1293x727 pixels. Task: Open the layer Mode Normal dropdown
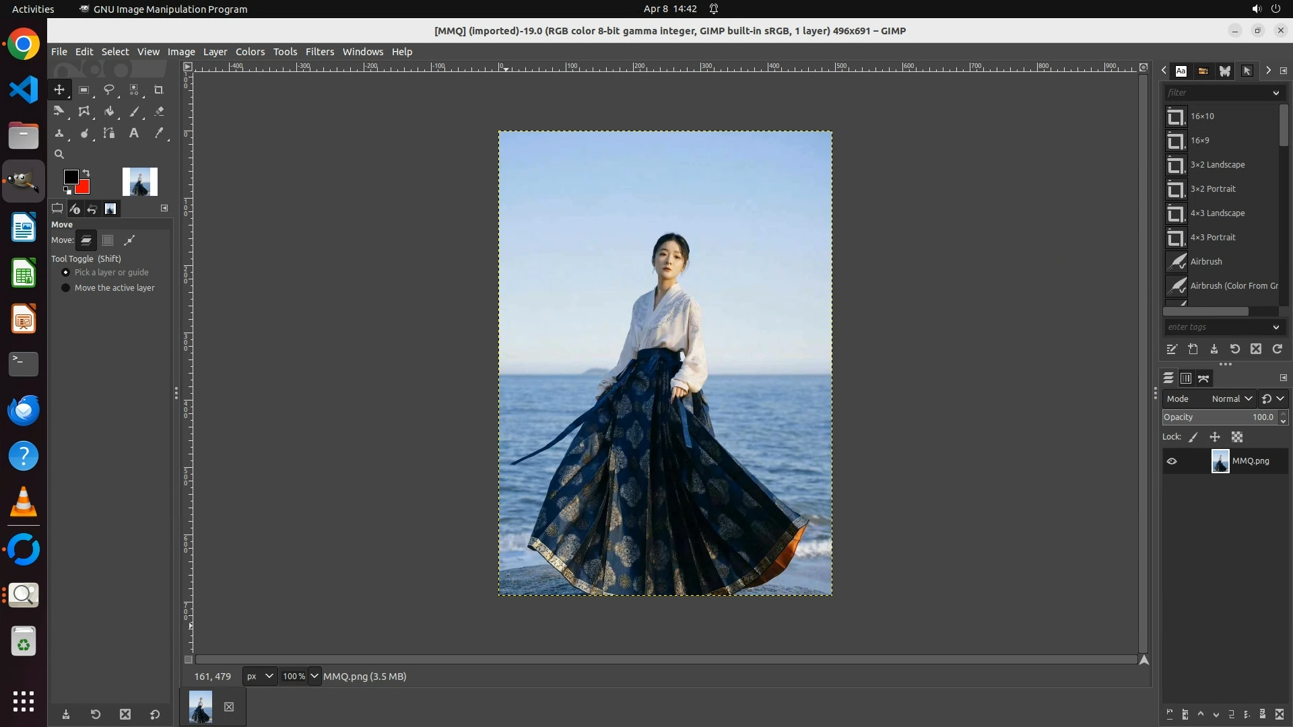(1231, 399)
